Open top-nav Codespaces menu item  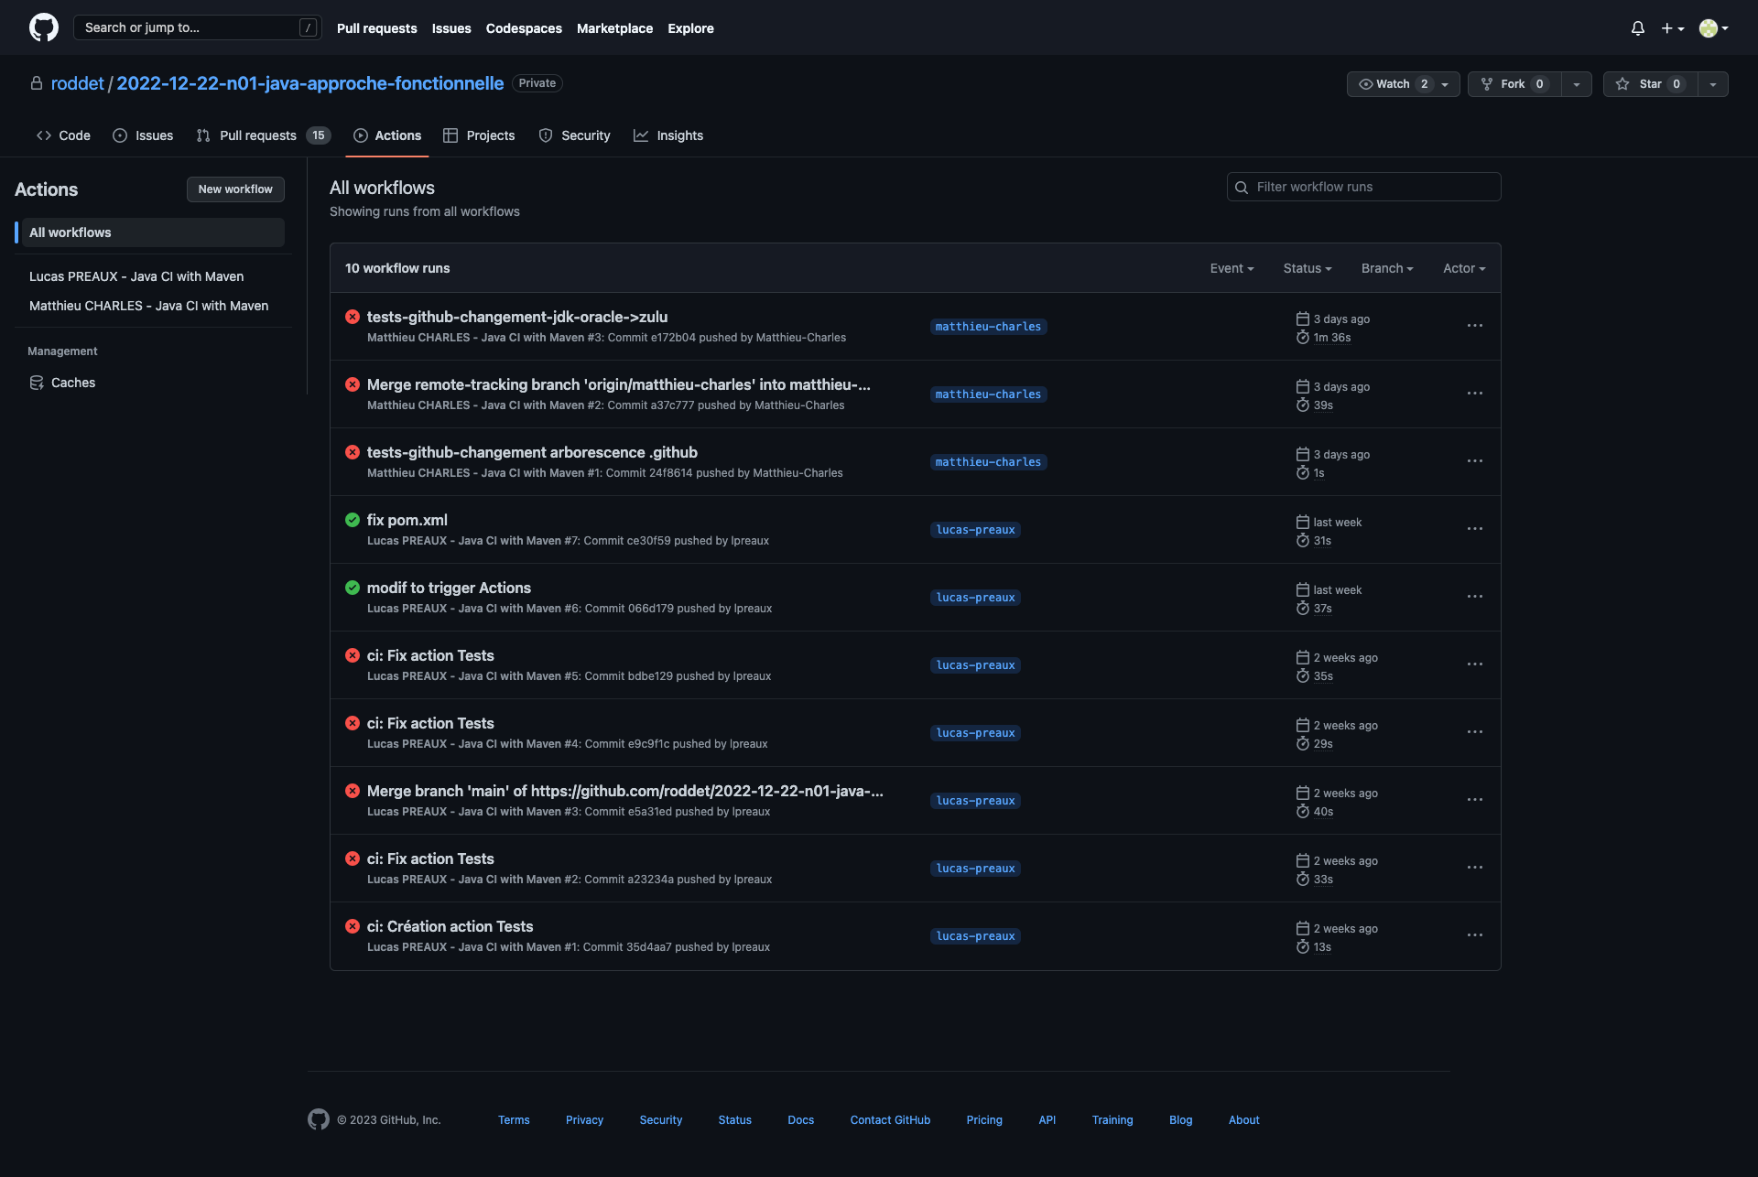point(524,28)
